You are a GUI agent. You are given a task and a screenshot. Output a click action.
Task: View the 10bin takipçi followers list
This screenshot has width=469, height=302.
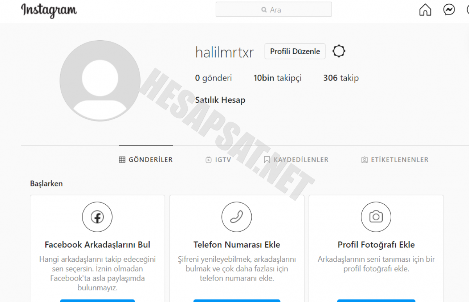click(x=277, y=78)
